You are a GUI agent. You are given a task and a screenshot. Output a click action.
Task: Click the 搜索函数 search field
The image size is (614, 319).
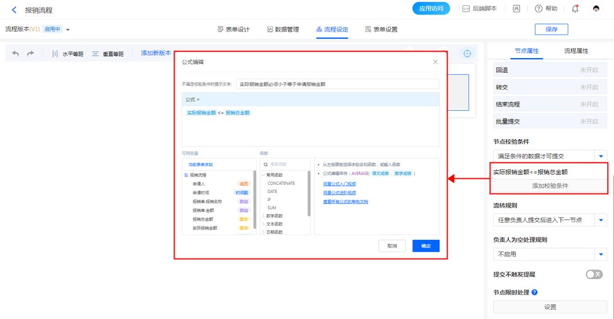286,165
